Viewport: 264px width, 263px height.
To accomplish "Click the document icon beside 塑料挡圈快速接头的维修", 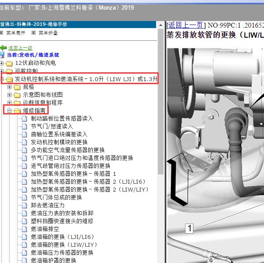I will click(25, 221).
